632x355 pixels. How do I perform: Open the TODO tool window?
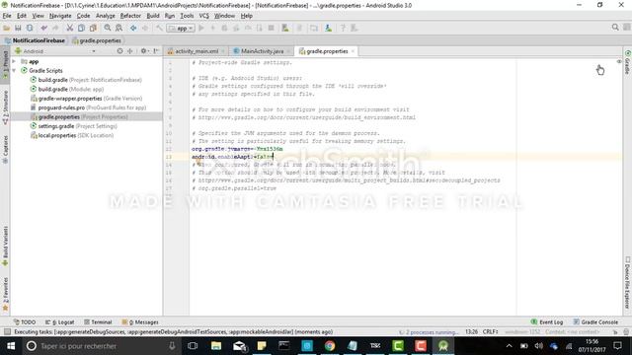pyautogui.click(x=24, y=322)
